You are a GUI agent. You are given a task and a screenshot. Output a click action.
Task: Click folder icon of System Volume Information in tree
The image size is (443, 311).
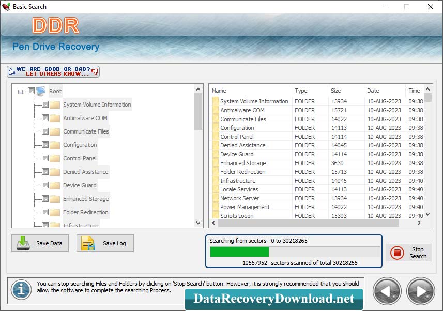coord(55,105)
